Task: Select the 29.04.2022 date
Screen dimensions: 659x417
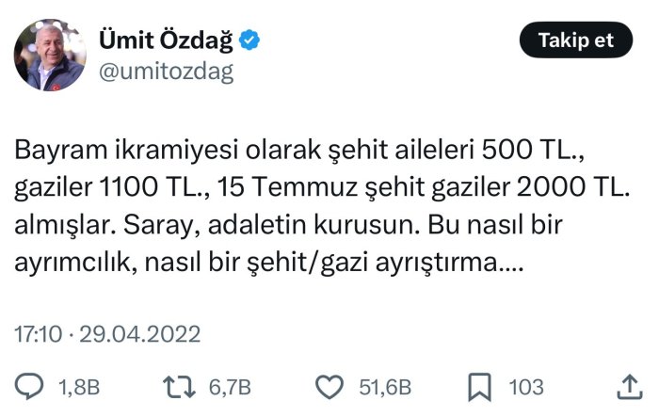Action: click(139, 334)
